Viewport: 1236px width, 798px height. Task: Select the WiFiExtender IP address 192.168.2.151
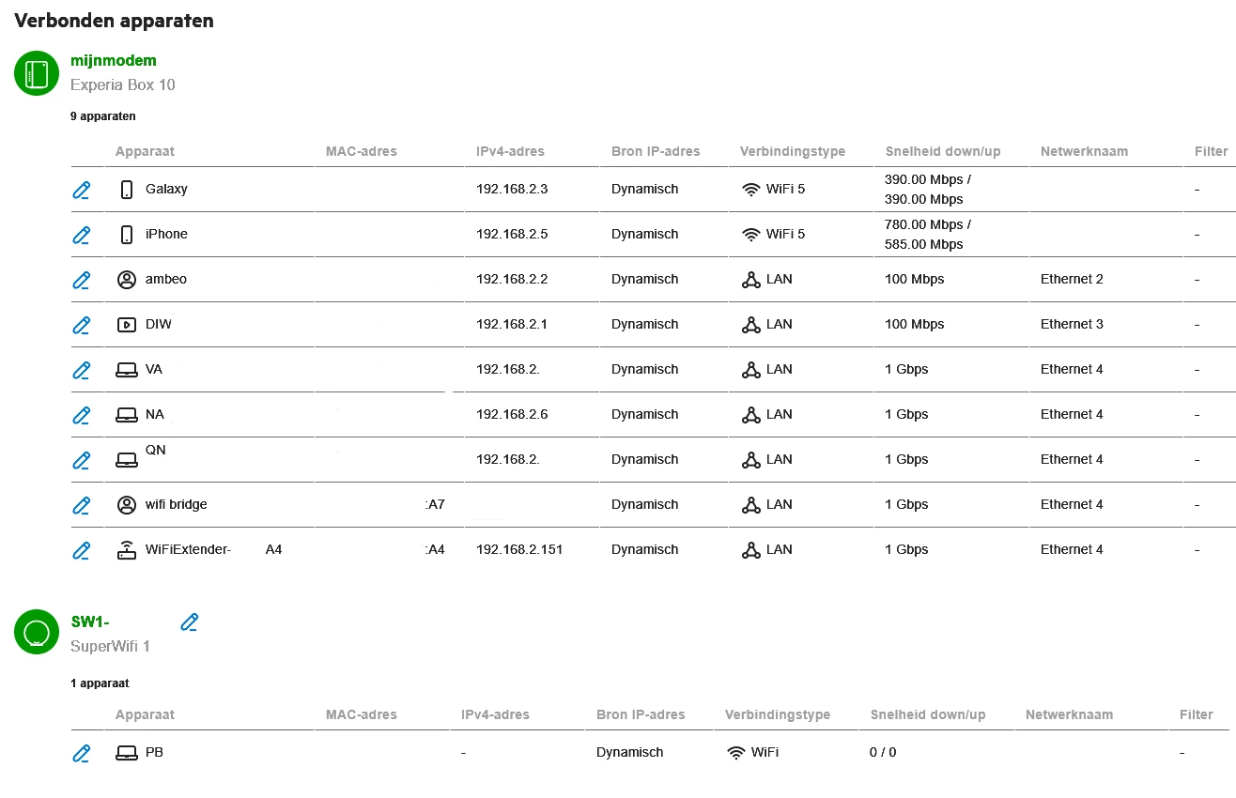(519, 550)
